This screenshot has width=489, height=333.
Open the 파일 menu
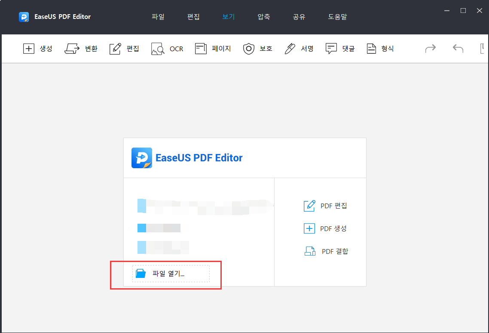click(x=158, y=17)
